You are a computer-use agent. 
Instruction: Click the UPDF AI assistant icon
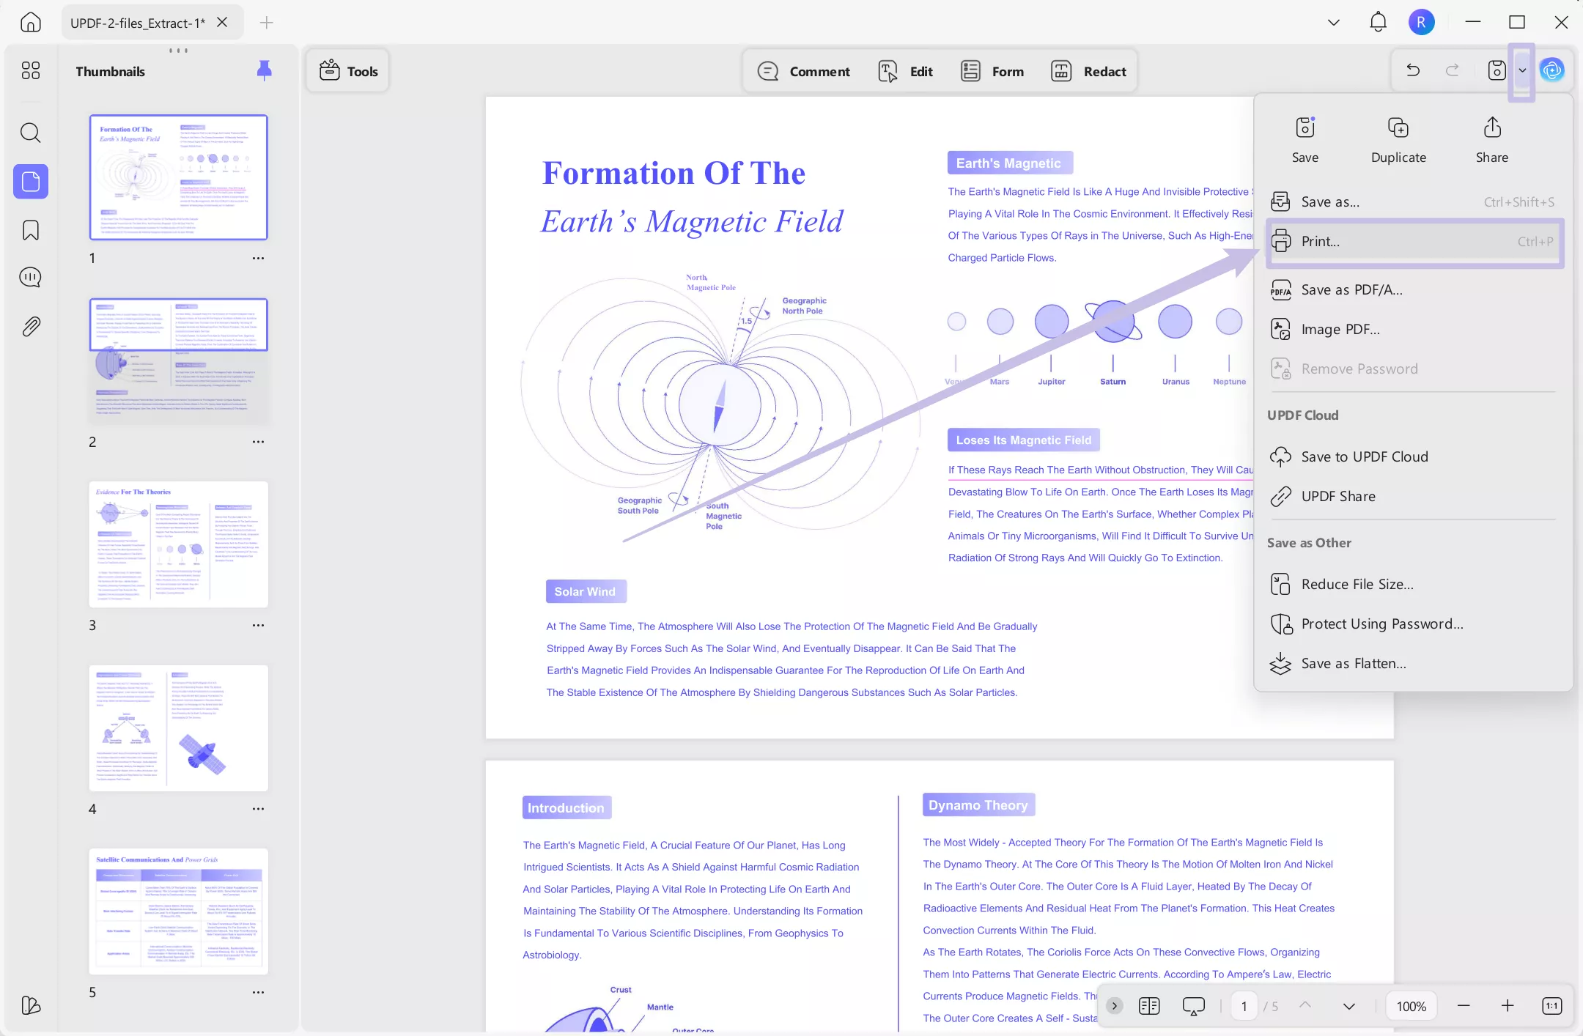[1551, 70]
